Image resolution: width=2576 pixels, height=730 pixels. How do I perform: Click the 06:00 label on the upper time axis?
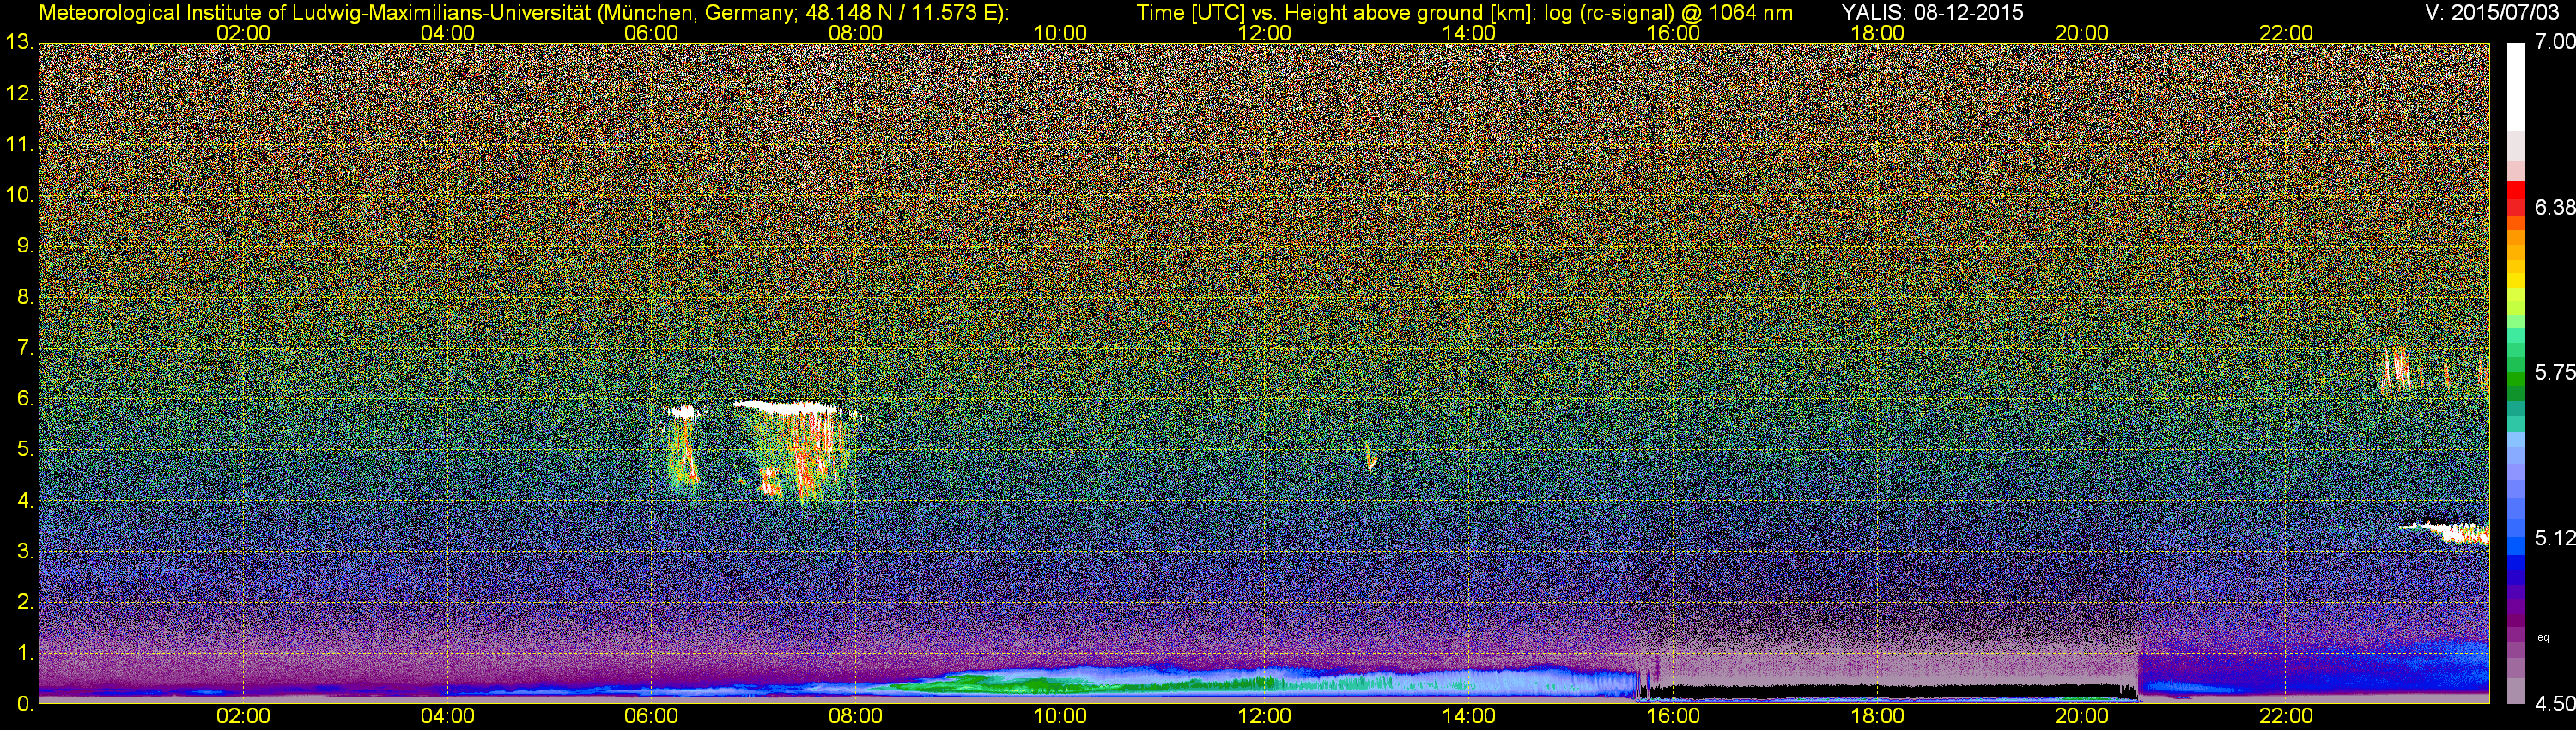tap(651, 33)
